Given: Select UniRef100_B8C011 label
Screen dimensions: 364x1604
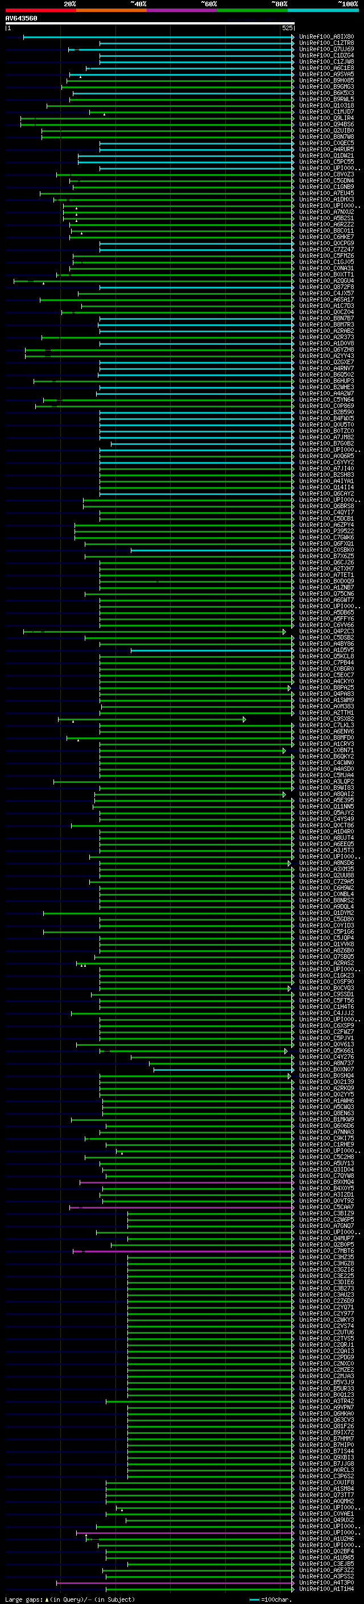Looking at the screenshot, I should (326, 231).
